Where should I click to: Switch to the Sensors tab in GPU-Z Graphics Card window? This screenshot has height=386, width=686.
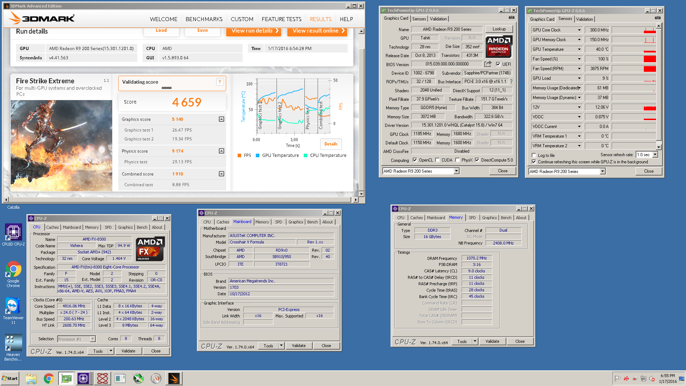click(419, 19)
